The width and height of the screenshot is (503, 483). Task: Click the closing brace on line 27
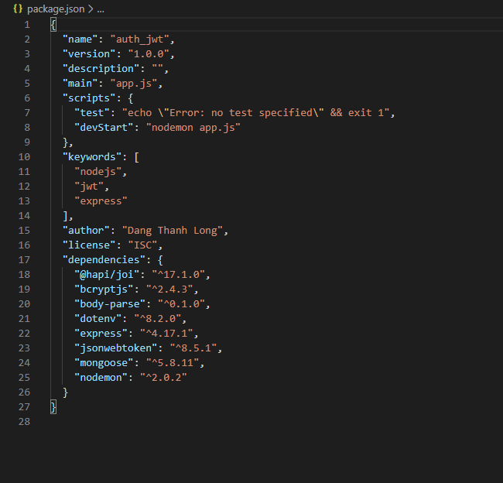click(53, 407)
